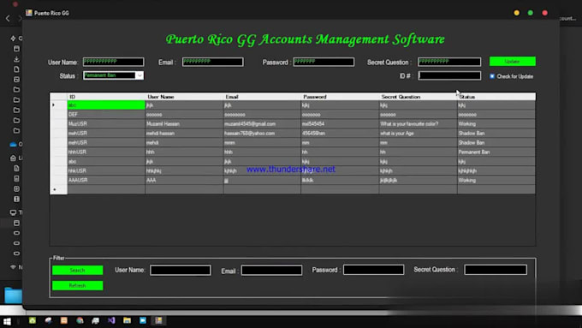Click the "what is your Age" cell
This screenshot has width=582, height=328.
point(418,133)
